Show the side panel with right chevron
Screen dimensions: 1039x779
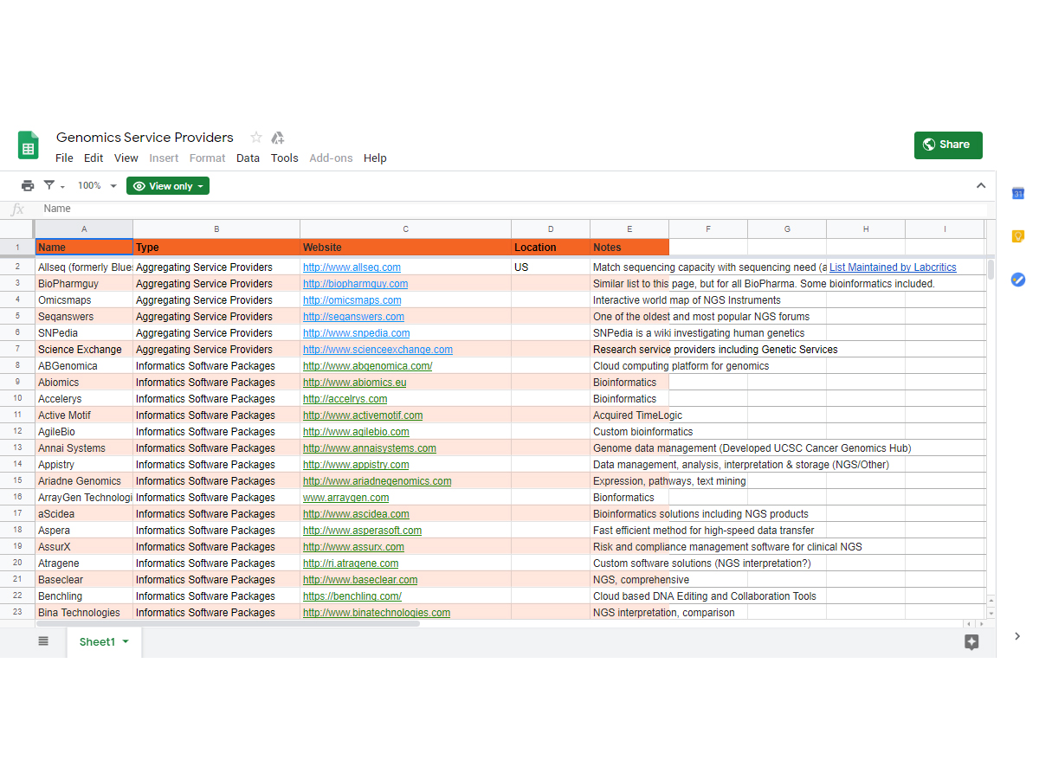click(1017, 636)
